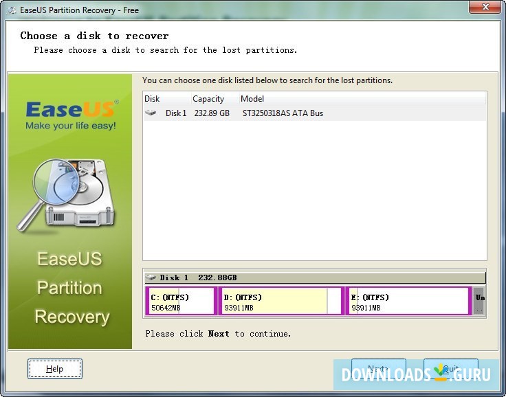Click the EaseUS logo in the sidebar
This screenshot has height=397, width=506.
pyautogui.click(x=71, y=115)
